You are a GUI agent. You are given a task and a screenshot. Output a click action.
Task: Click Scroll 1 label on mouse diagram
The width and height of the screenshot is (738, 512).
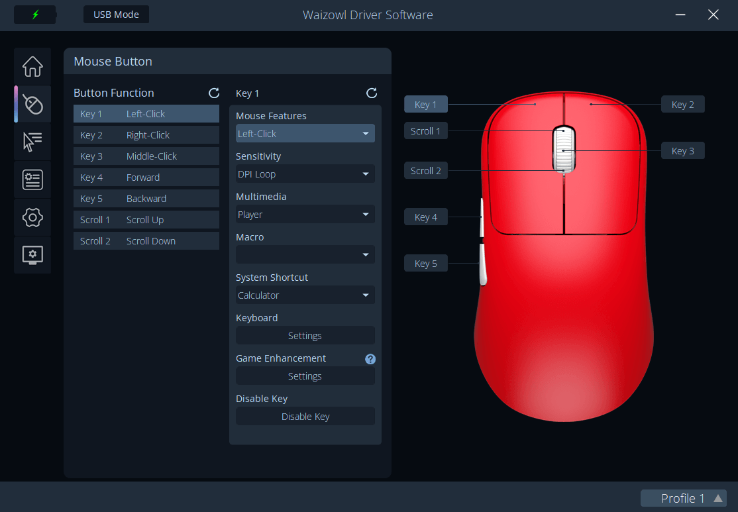[426, 131]
